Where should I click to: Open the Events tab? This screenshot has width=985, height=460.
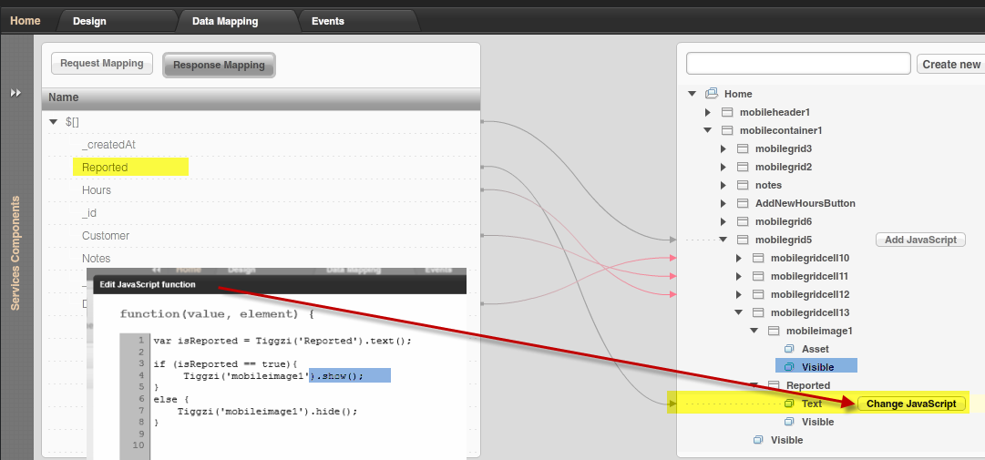tap(328, 21)
